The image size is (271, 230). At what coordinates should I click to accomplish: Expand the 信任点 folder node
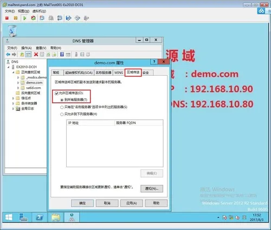13,98
